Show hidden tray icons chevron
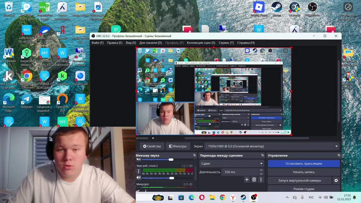The width and height of the screenshot is (361, 203). click(287, 197)
